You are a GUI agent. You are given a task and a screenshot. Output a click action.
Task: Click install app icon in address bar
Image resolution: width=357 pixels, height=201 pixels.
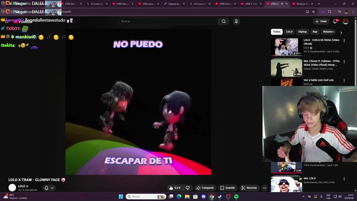tap(307, 12)
